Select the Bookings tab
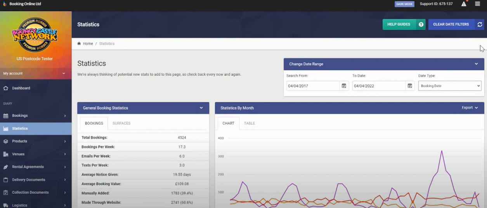Viewport: 487px width, 208px height. 94,123
